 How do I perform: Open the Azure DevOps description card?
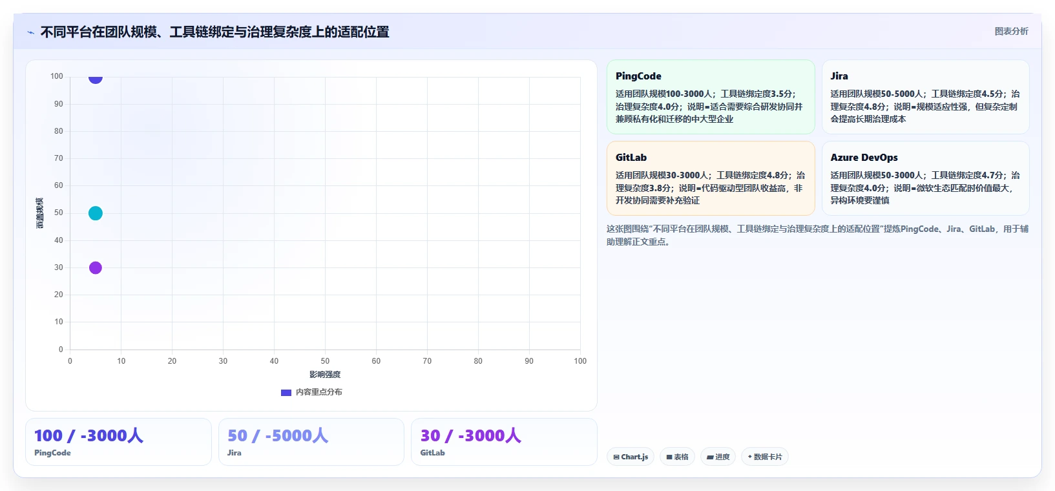click(925, 178)
